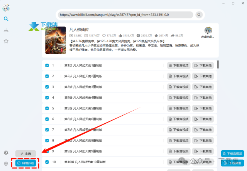Click the uploader avatar for 哔哩哔哩

[208, 31]
